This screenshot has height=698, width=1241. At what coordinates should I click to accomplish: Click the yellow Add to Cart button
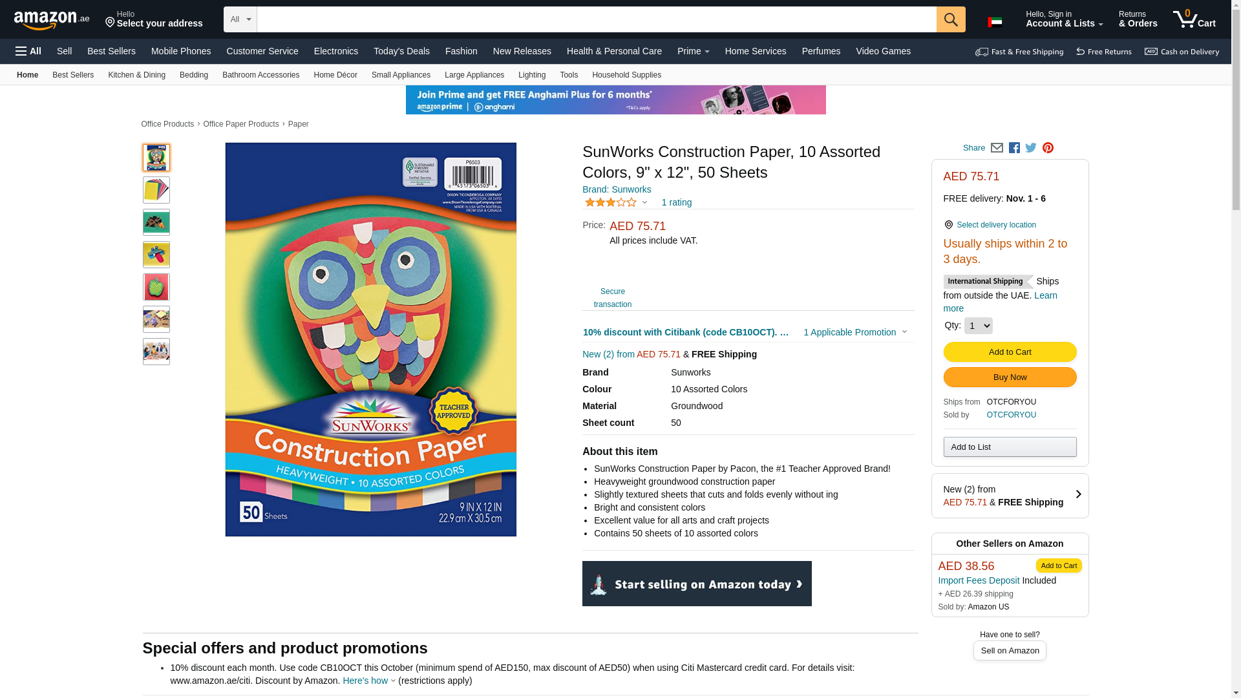(x=1010, y=352)
